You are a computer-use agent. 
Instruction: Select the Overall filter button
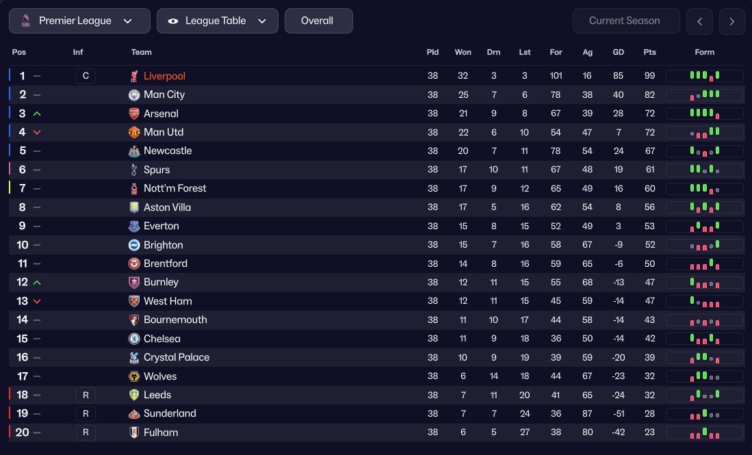[317, 21]
